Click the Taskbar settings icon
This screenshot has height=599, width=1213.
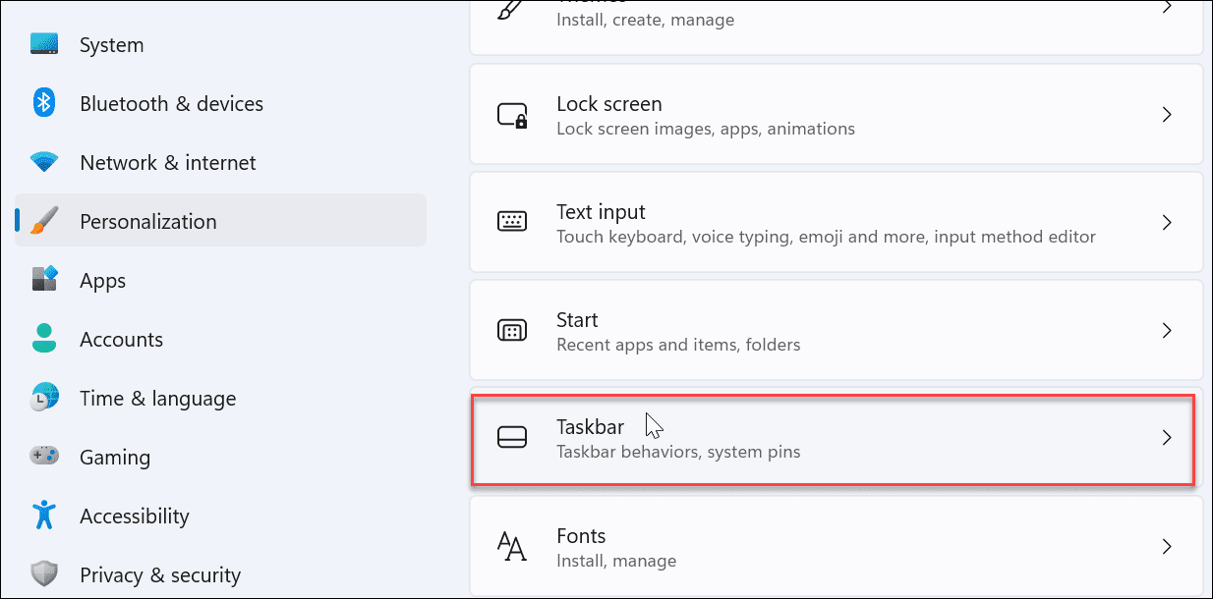pyautogui.click(x=512, y=438)
